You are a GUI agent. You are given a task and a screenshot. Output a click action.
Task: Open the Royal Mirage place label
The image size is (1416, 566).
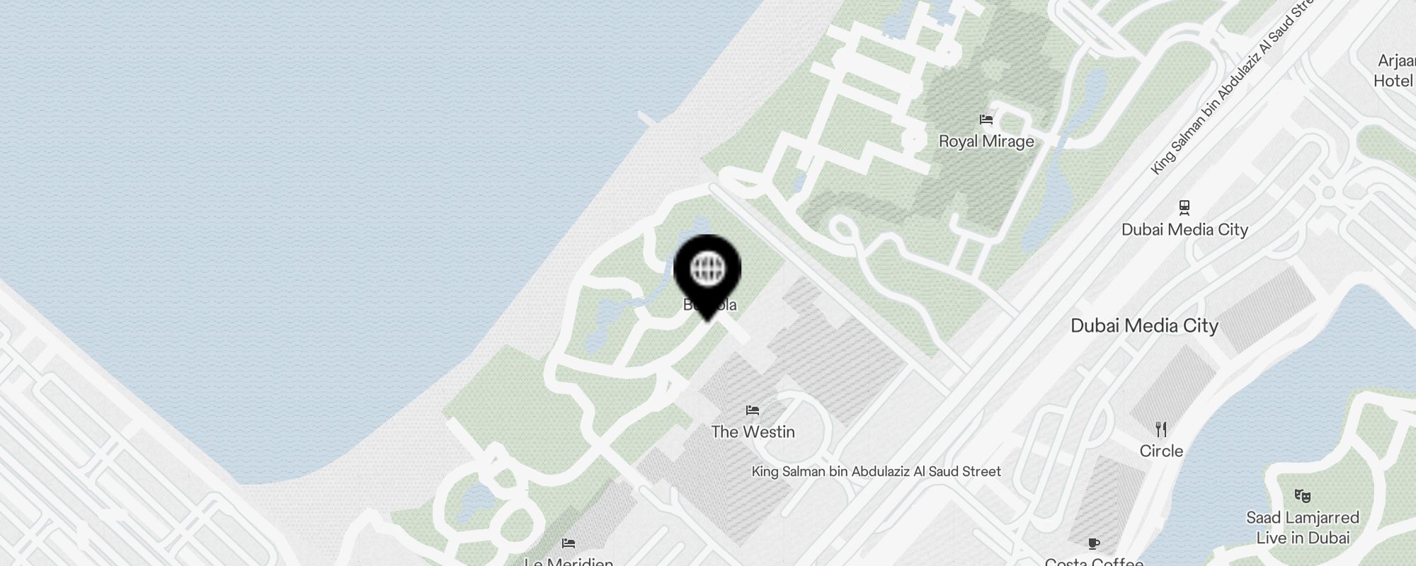(986, 141)
